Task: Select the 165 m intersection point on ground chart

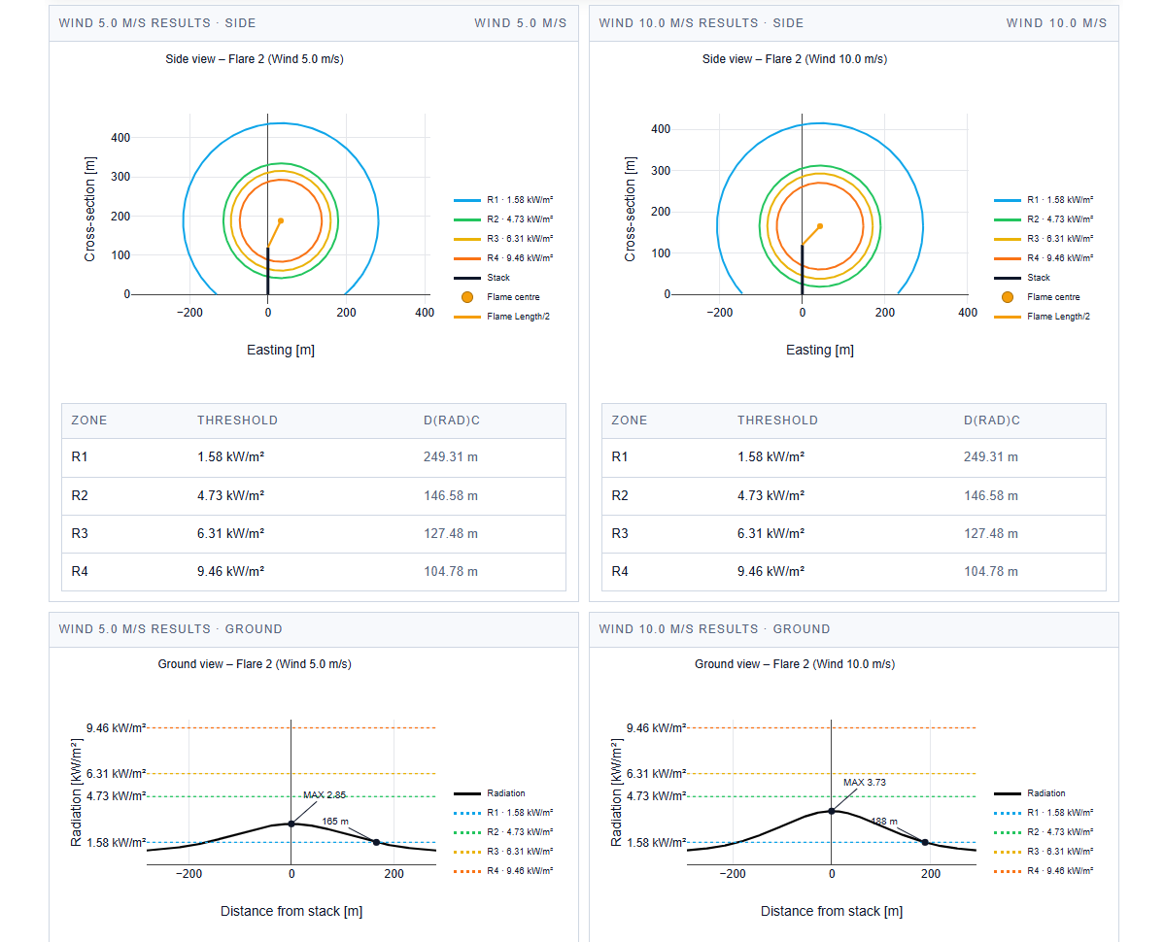Action: tap(376, 842)
